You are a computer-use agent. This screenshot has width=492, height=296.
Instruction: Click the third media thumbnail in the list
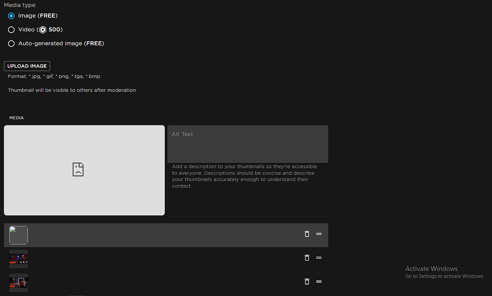pyautogui.click(x=18, y=283)
